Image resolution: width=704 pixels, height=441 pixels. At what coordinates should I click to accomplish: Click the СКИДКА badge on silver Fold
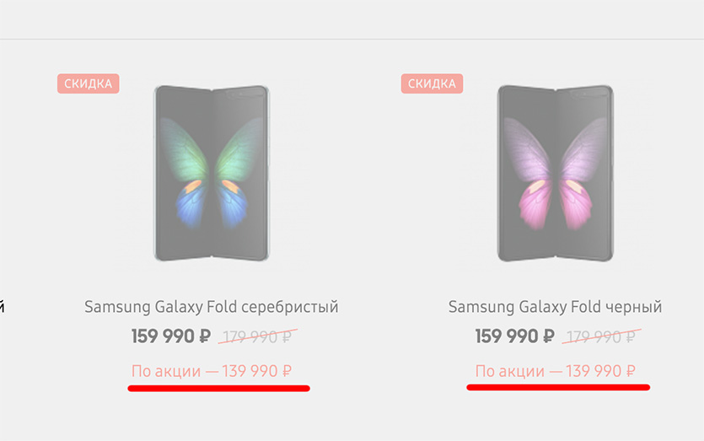(x=89, y=83)
